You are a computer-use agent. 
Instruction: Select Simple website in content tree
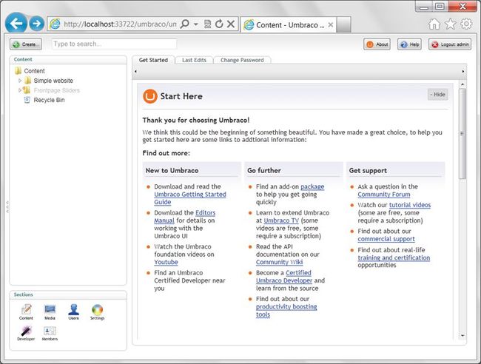click(53, 81)
